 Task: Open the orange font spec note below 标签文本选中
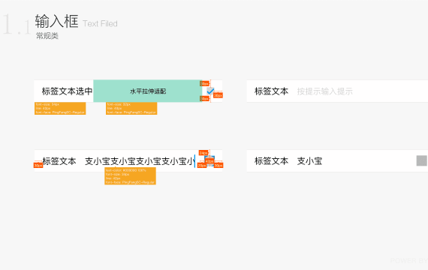pos(60,108)
